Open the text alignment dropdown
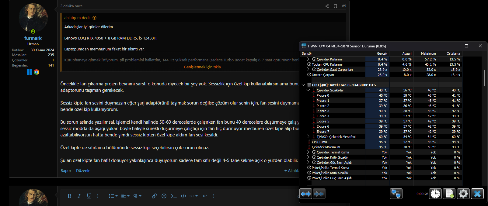Image resolution: width=488 pixels, height=206 pixels. (125, 196)
